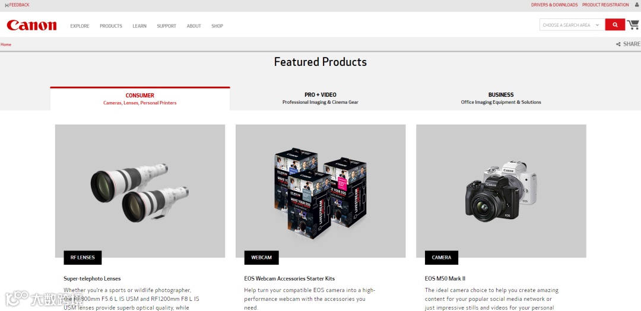
Task: Open the shopping cart icon
Action: pyautogui.click(x=633, y=25)
